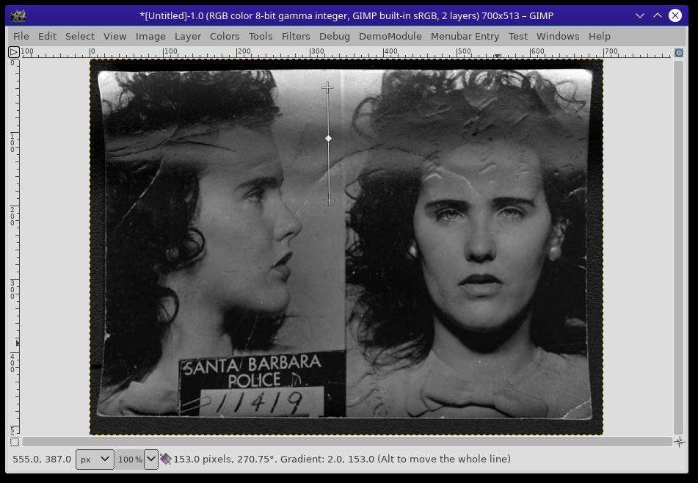Click the vertical scrollbar
This screenshot has width=698, height=483.
coord(678,247)
